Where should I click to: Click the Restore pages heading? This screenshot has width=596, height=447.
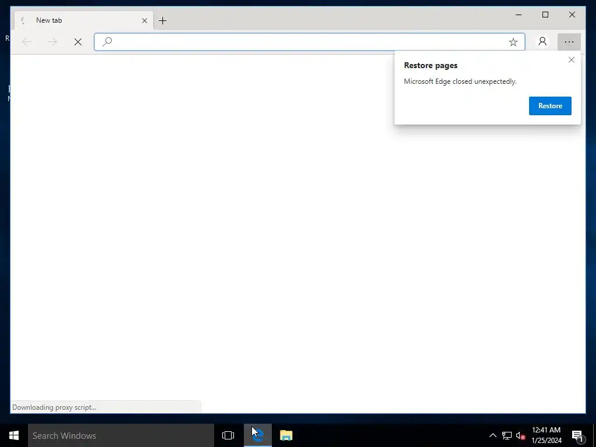[431, 65]
